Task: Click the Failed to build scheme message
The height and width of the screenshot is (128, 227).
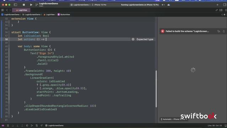Action: (187, 31)
